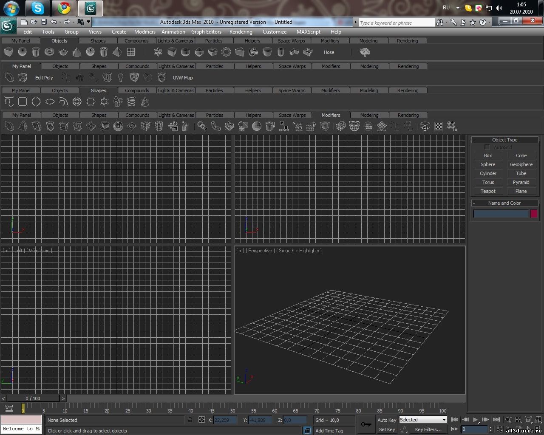Image resolution: width=544 pixels, height=435 pixels.
Task: Select the Torus primitive shelf icon
Action: coord(49,52)
